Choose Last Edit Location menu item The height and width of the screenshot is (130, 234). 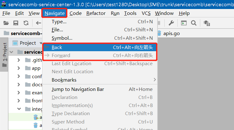(100, 64)
